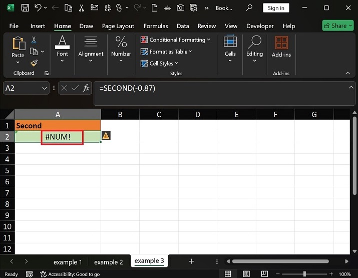Viewport: 358px width, 278px height.
Task: Open Format as Table dropdown
Action: [x=166, y=52]
